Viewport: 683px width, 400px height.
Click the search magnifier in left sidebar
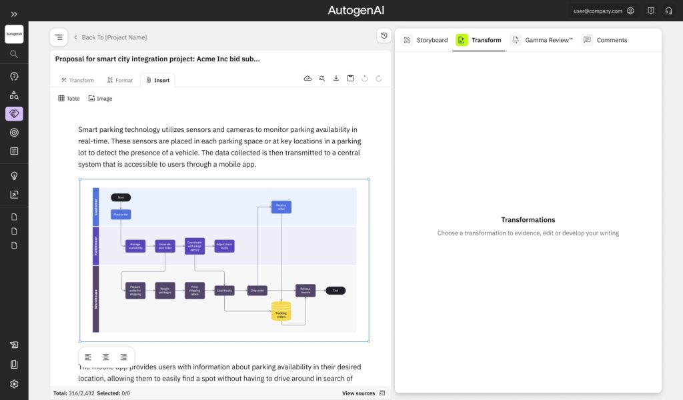(x=14, y=54)
